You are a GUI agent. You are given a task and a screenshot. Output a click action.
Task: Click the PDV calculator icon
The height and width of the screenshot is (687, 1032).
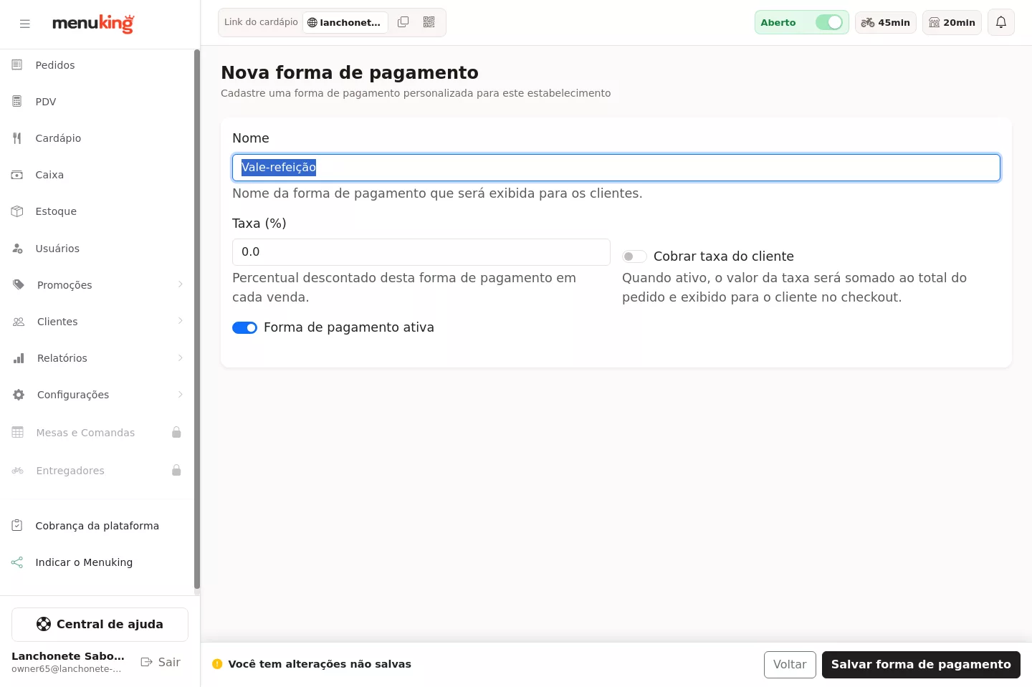17,102
